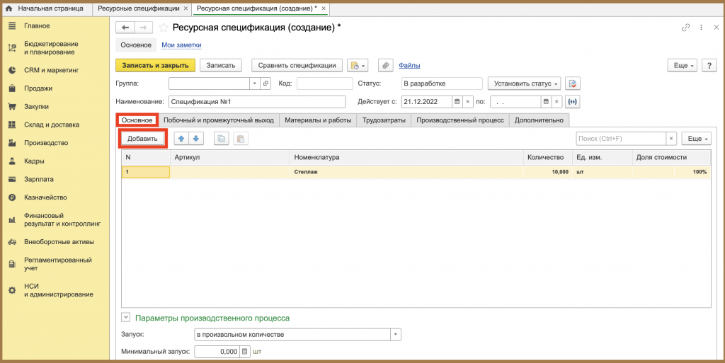Open the calculator for Минимальный запуск
Viewport: 725px width, 363px height.
pyautogui.click(x=245, y=352)
